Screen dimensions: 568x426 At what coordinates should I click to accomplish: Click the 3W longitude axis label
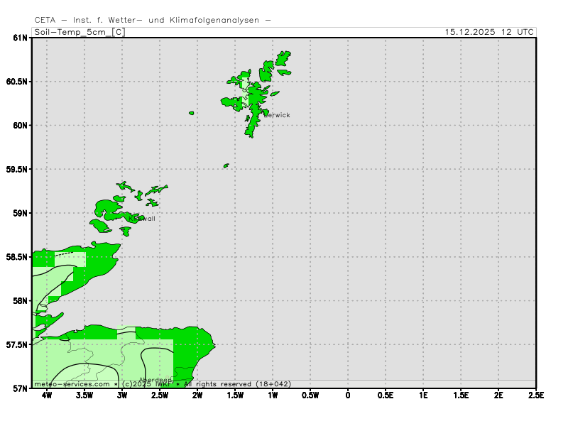122,395
